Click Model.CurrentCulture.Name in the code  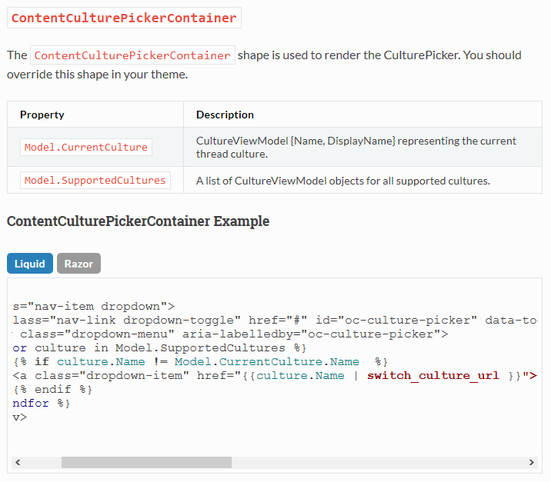[x=267, y=361]
